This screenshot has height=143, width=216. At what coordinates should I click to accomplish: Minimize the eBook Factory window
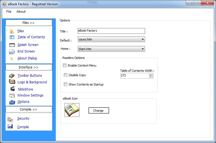pos(190,3)
